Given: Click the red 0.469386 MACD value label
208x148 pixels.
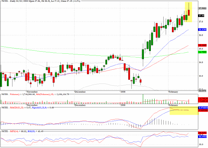Looking at the screenshot, I should click(x=203, y=110).
